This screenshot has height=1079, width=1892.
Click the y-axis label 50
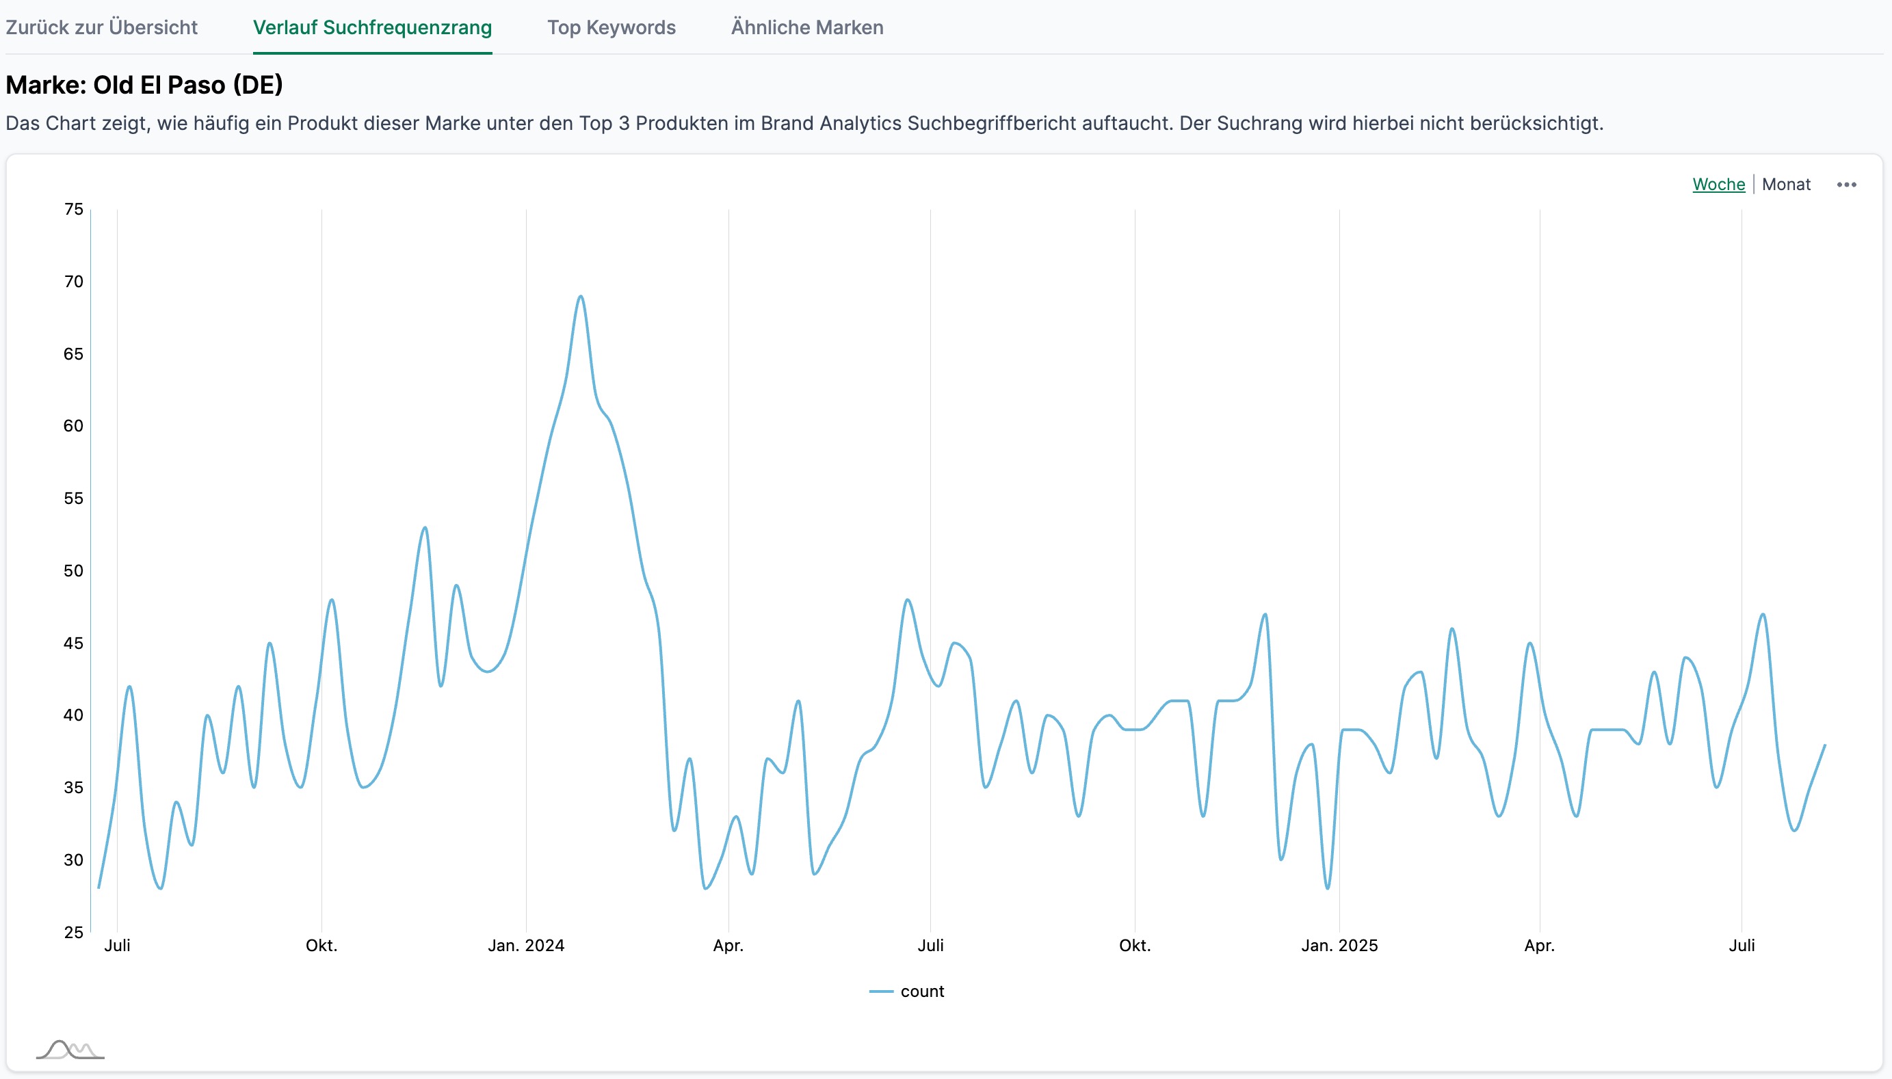73,571
